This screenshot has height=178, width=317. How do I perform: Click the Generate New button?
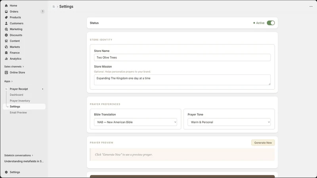263,143
